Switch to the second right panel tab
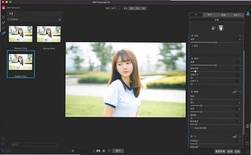This screenshot has height=155, width=251. 210,15
